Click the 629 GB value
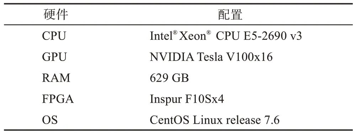The height and width of the screenshot is (134, 355). pos(169,78)
